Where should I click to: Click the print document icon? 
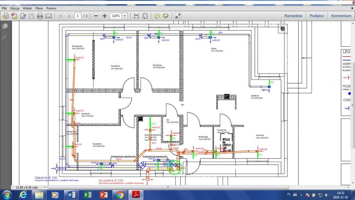coord(40,16)
